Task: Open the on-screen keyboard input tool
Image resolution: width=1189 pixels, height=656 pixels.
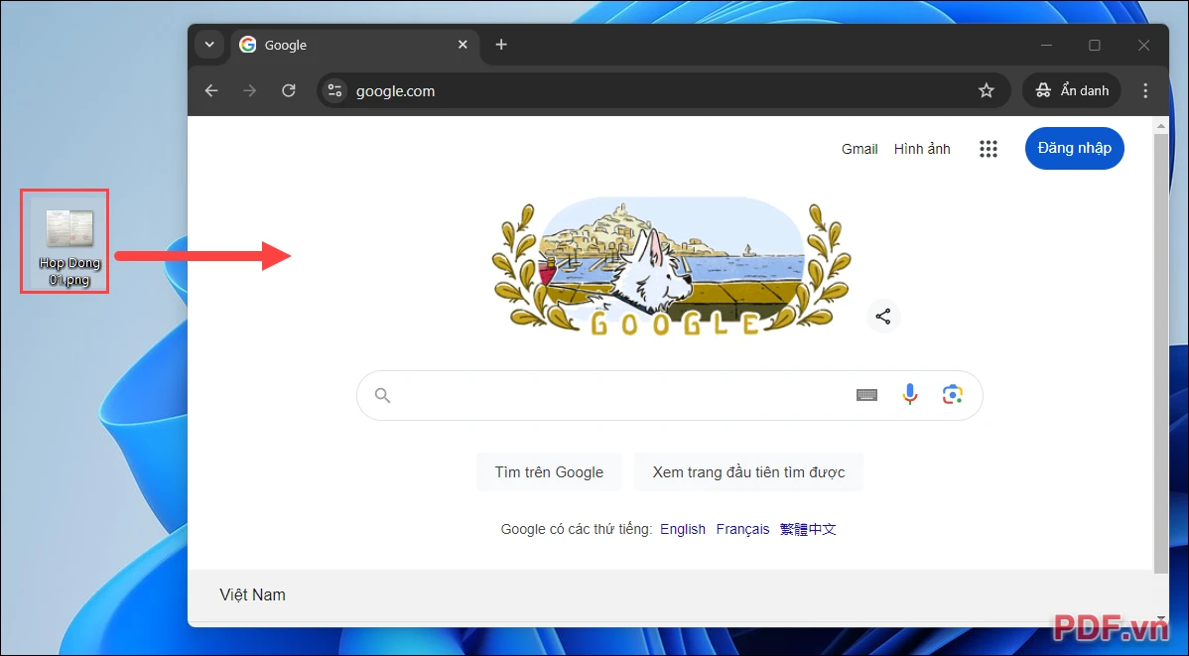Action: click(x=866, y=395)
